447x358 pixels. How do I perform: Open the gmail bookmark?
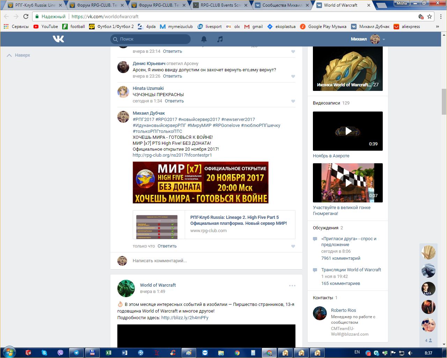[x=254, y=27]
